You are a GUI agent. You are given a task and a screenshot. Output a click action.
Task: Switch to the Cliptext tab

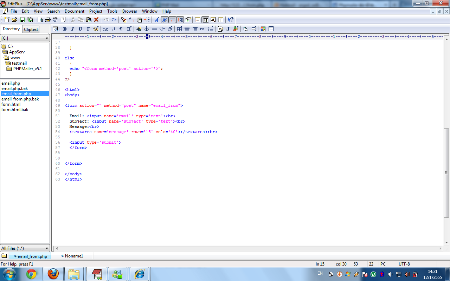31,30
